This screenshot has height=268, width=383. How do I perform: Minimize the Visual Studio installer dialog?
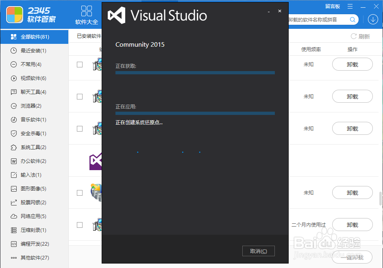(x=269, y=11)
